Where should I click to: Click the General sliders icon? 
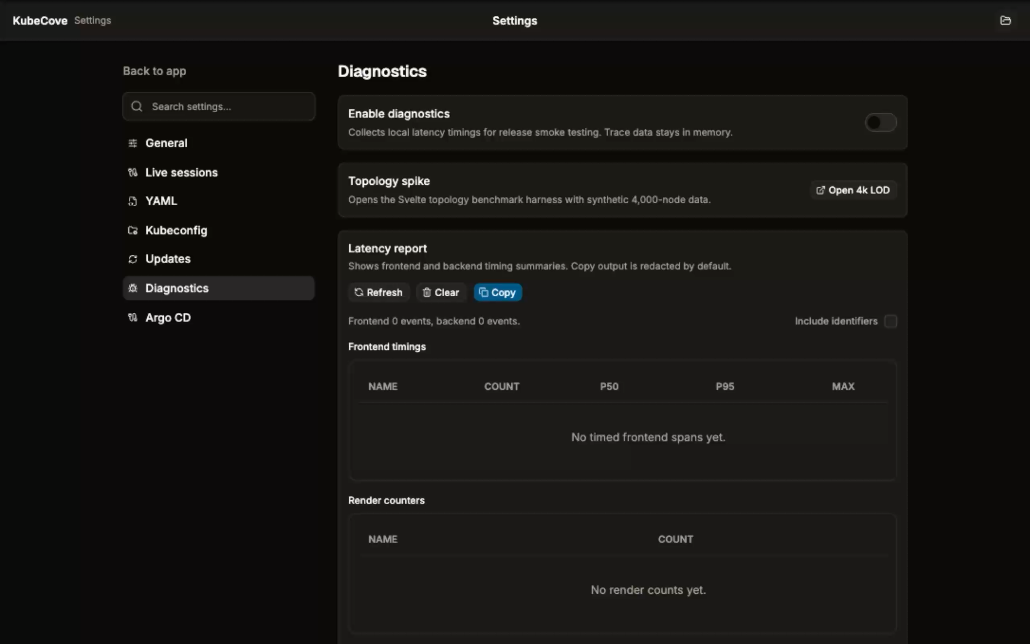(133, 143)
